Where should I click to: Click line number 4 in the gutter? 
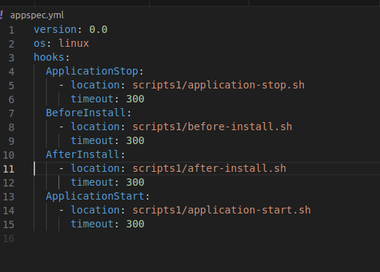(x=12, y=72)
